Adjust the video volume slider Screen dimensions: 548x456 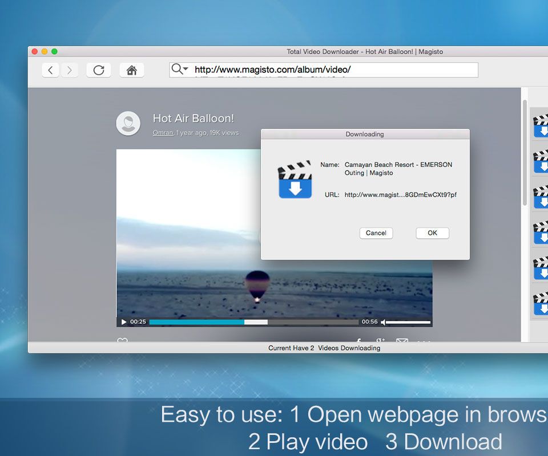[x=408, y=322]
